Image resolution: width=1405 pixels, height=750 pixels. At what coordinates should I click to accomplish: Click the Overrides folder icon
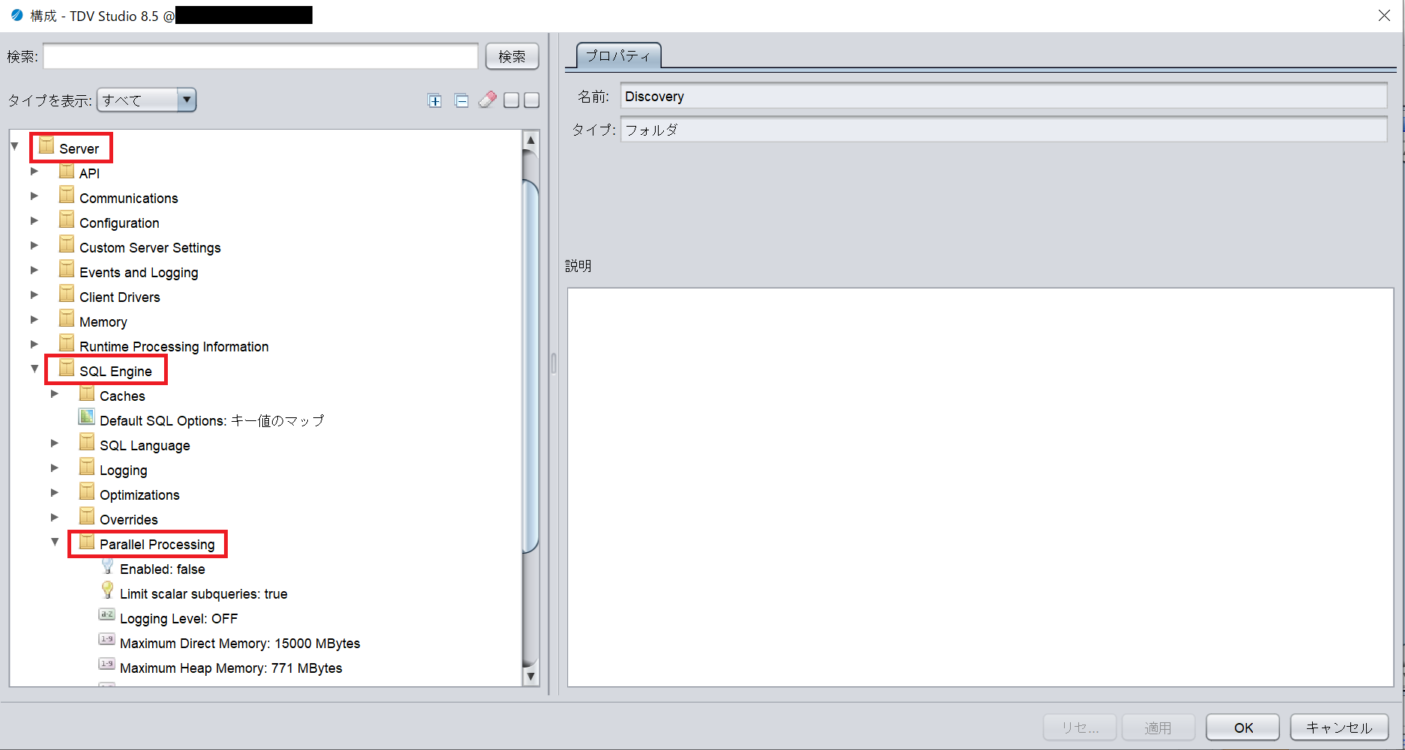(87, 517)
